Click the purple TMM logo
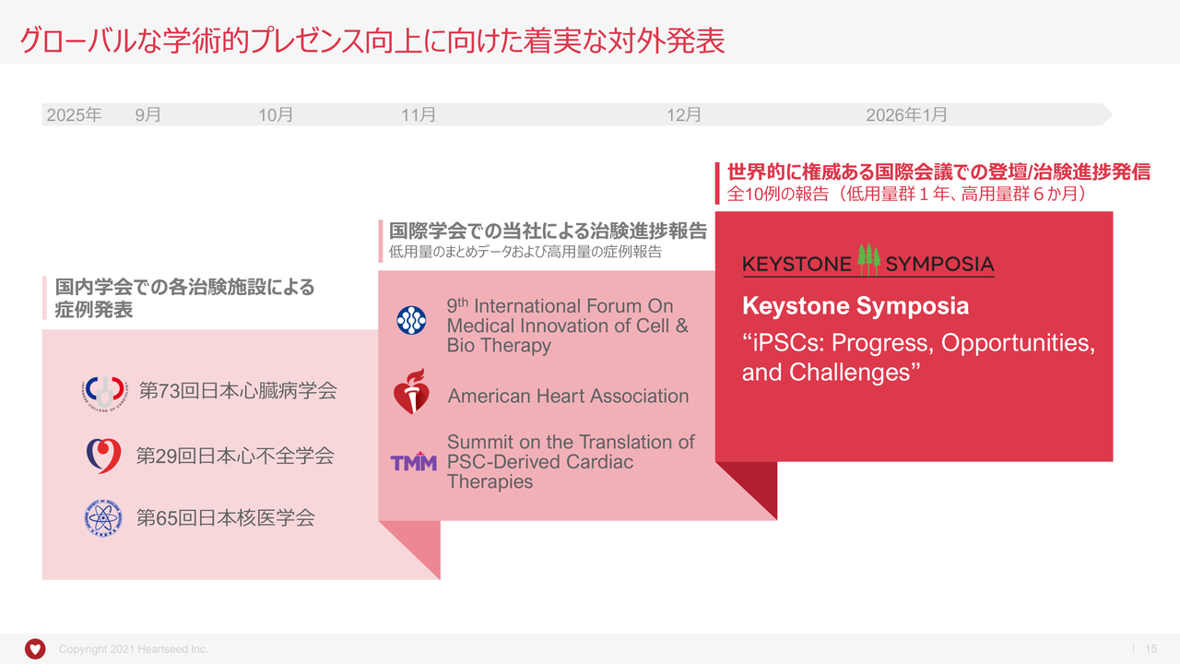 tap(413, 462)
